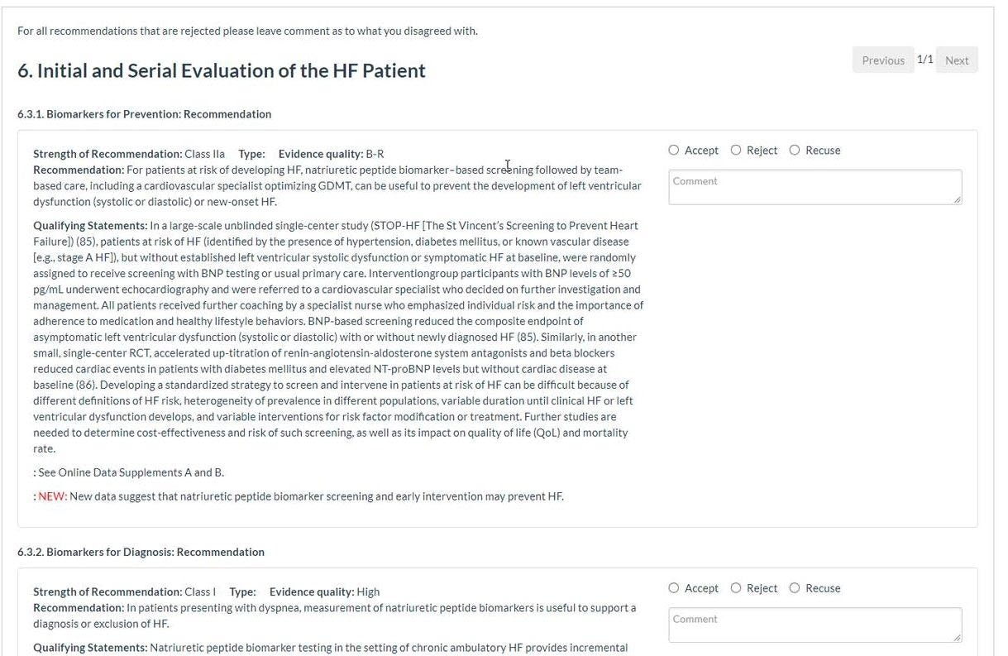Click the 1/1 page indicator

pyautogui.click(x=925, y=60)
